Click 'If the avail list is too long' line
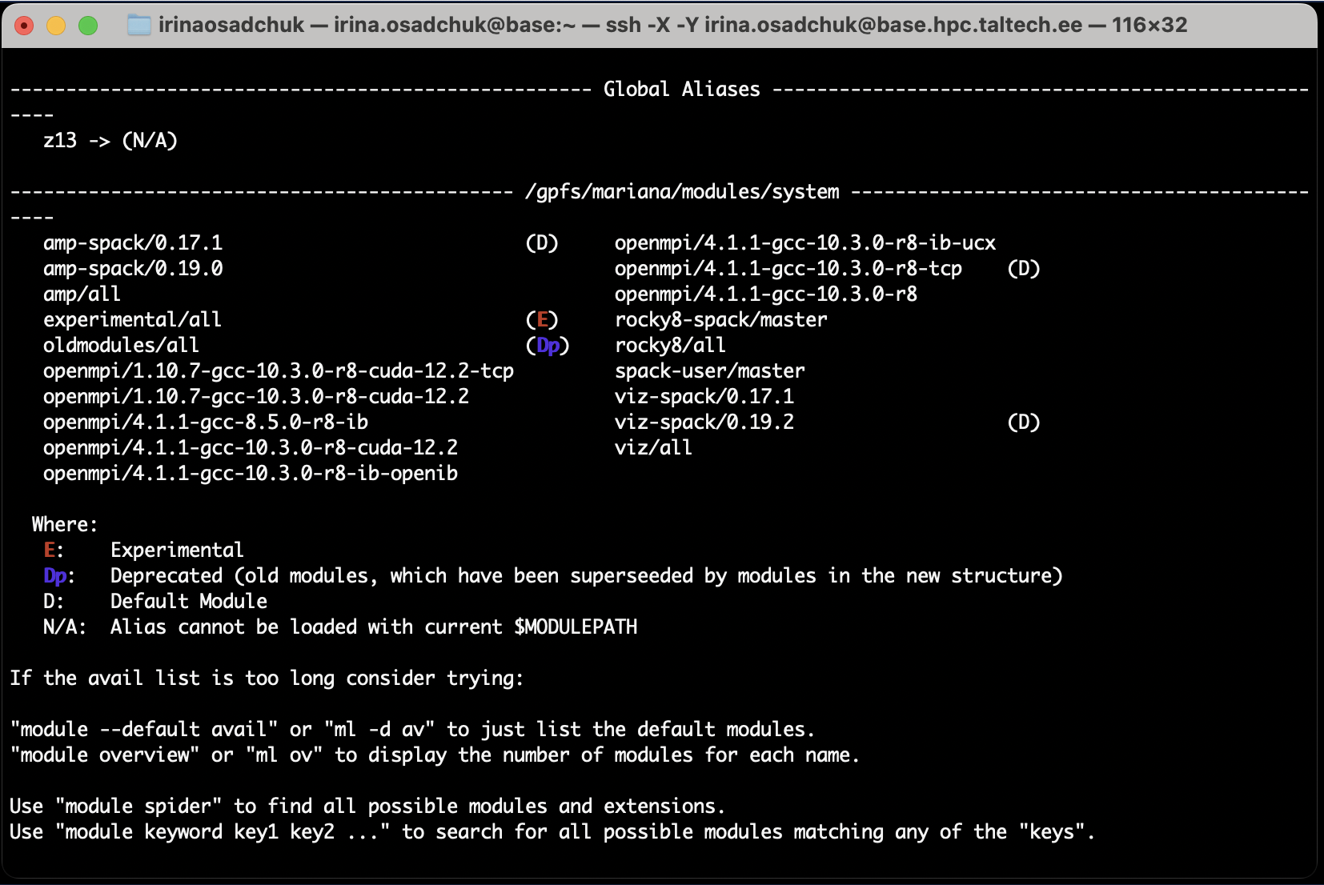1324x885 pixels. 267,679
